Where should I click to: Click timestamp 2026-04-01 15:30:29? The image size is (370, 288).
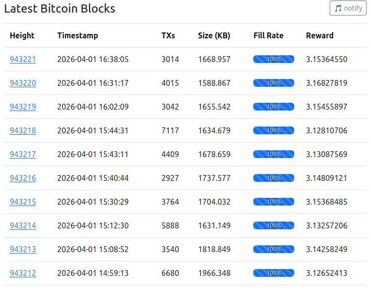coord(93,202)
